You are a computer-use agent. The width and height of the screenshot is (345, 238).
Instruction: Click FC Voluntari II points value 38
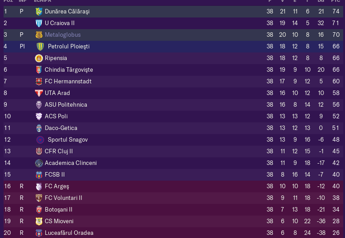pos(336,198)
